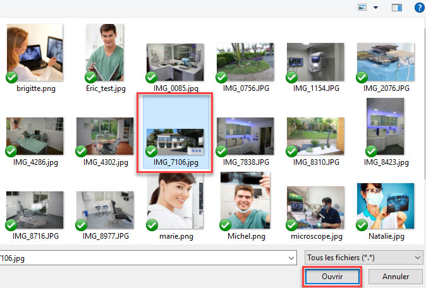Open help with the blue question mark
The height and width of the screenshot is (288, 426).
tap(419, 8)
